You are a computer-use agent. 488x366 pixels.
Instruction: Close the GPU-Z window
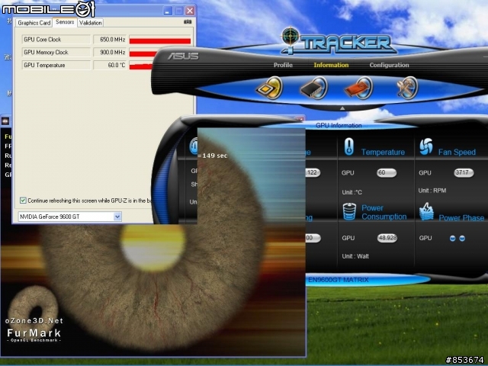pos(190,11)
